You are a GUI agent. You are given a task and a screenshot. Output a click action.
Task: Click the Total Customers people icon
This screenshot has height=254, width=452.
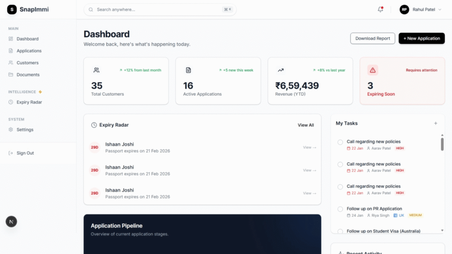click(x=96, y=70)
